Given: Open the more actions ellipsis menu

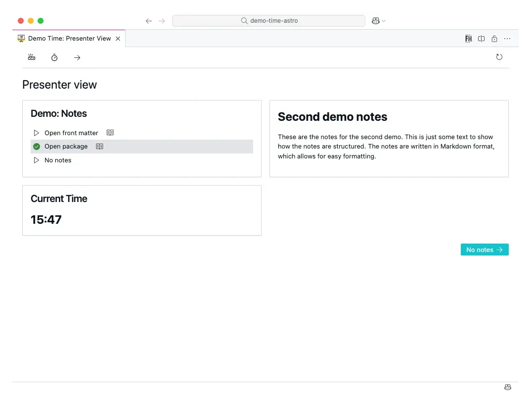Looking at the screenshot, I should pos(507,38).
